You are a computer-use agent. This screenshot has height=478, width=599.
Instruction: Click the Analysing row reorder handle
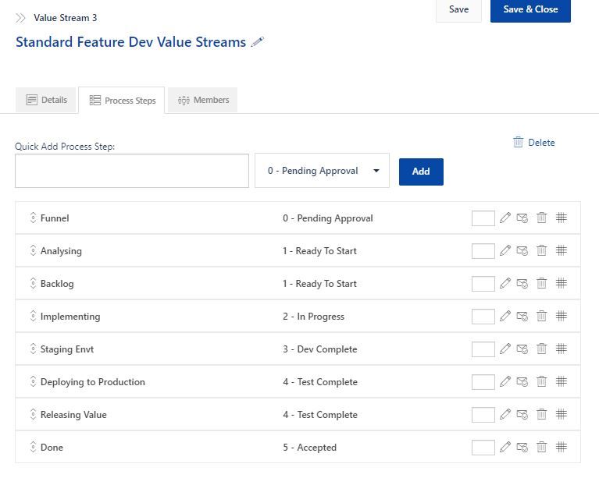pos(34,250)
